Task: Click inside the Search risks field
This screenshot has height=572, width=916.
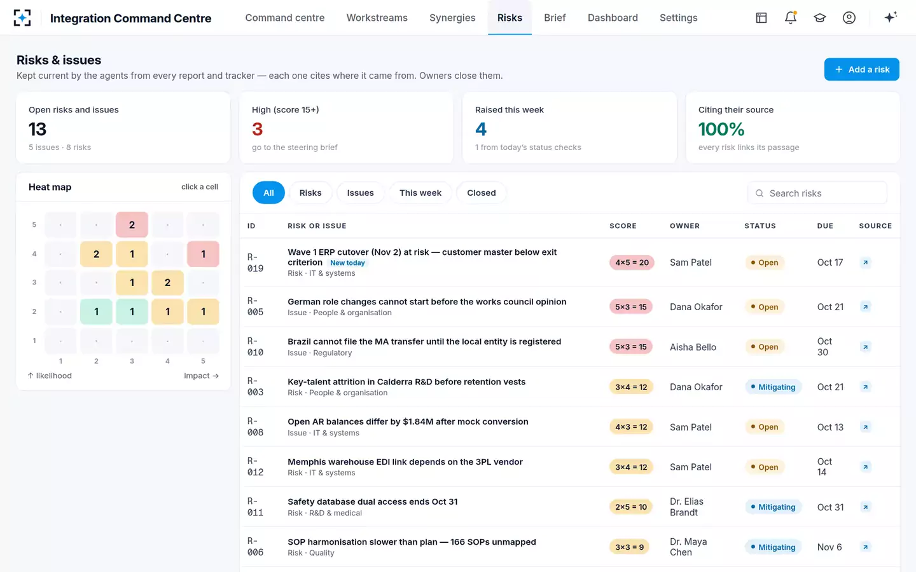Action: pos(817,193)
